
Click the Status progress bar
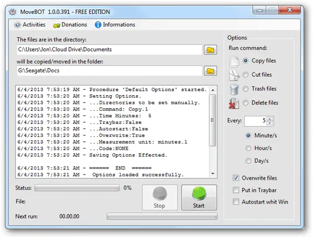[x=77, y=188]
